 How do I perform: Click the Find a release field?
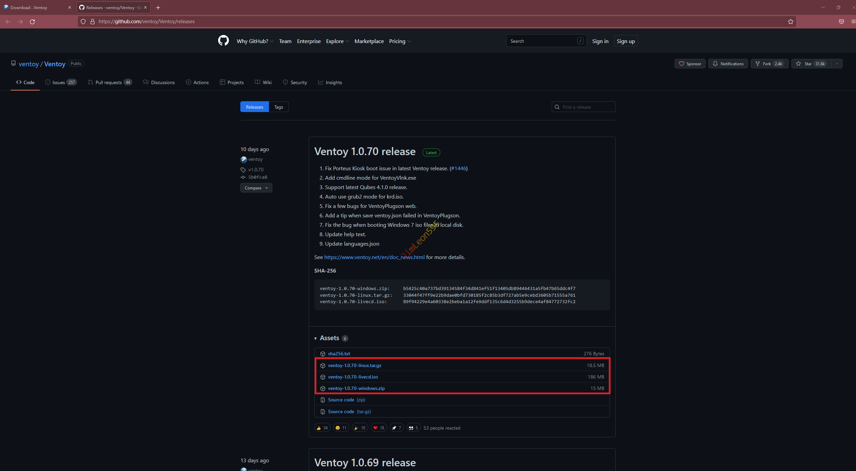[587, 107]
